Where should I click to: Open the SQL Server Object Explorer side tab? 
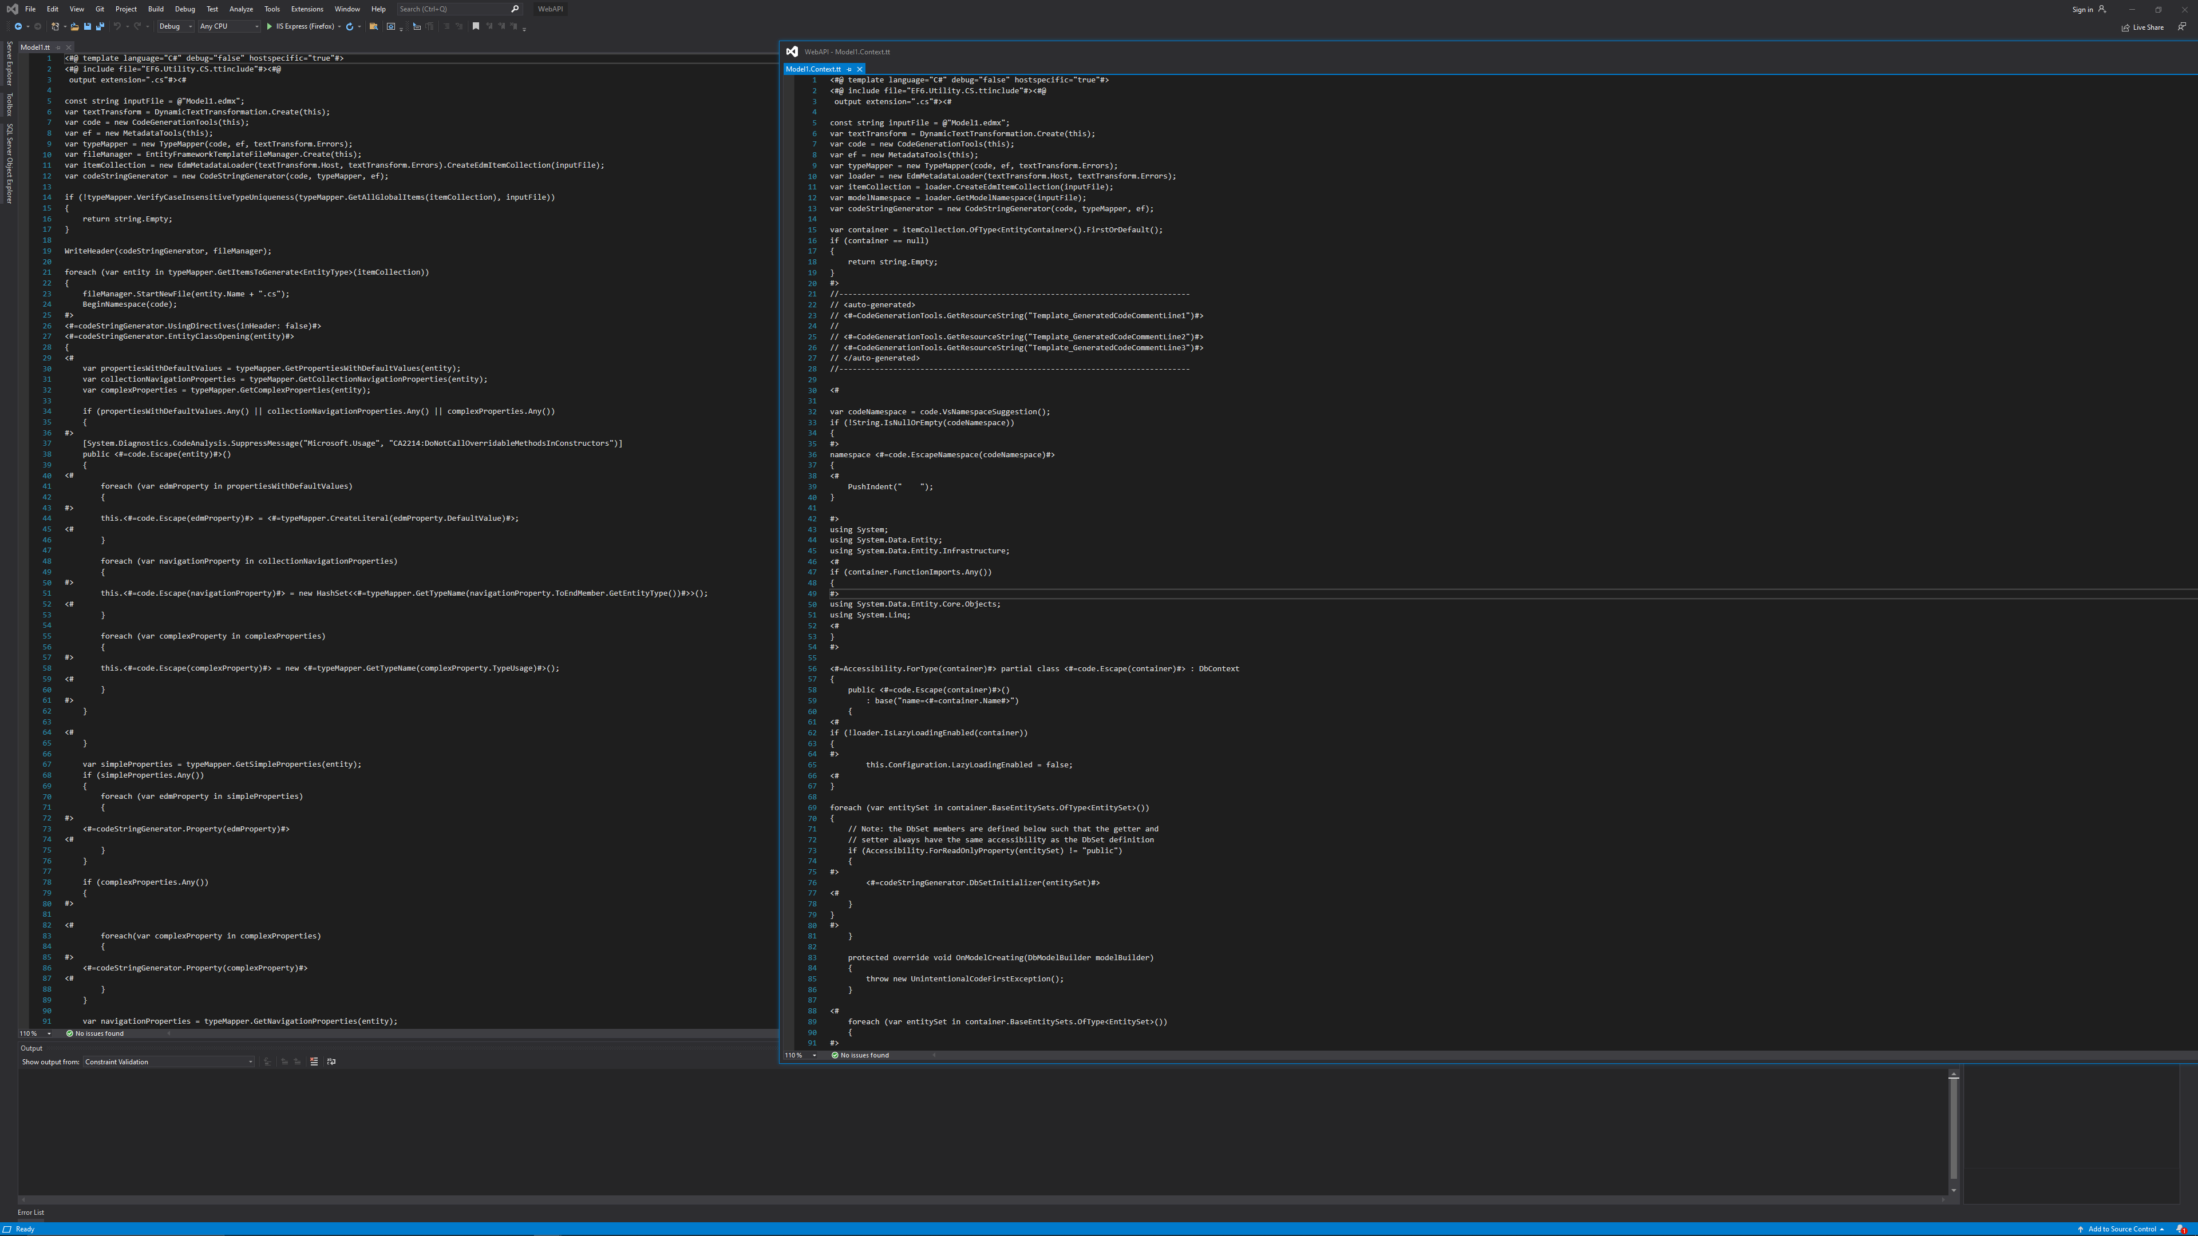click(x=9, y=164)
